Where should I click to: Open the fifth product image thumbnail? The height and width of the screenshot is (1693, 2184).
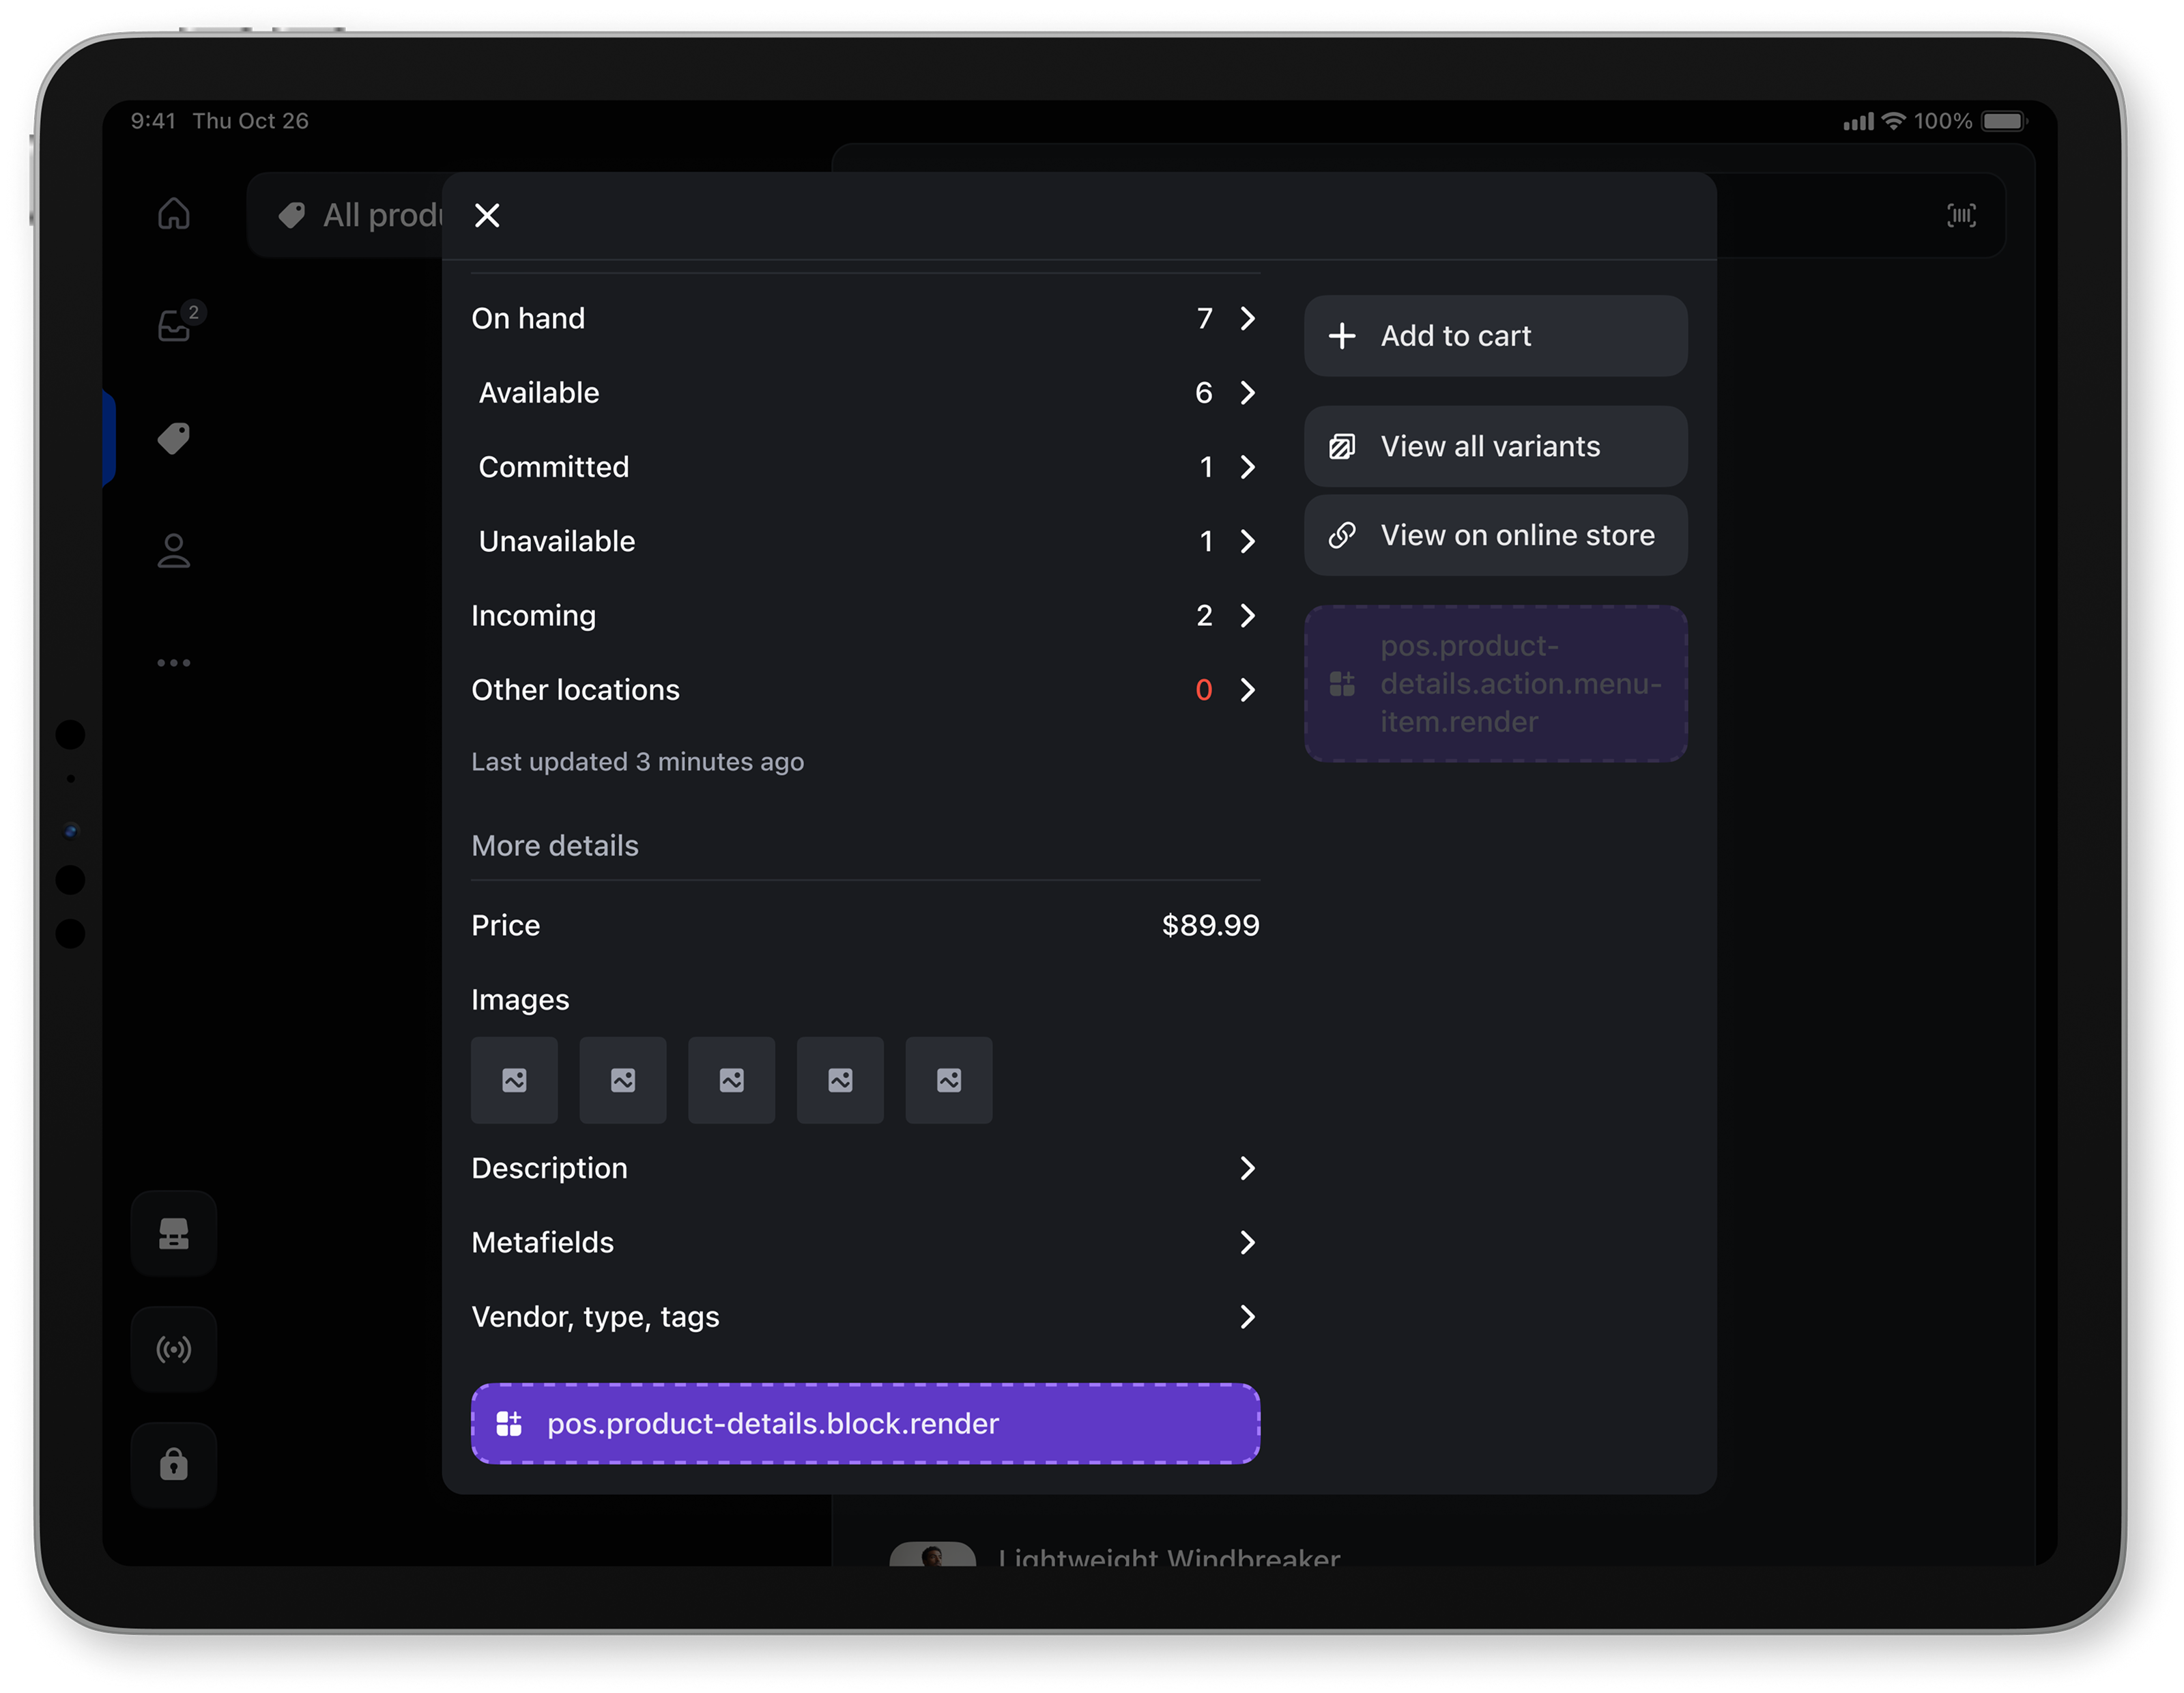pyautogui.click(x=949, y=1080)
